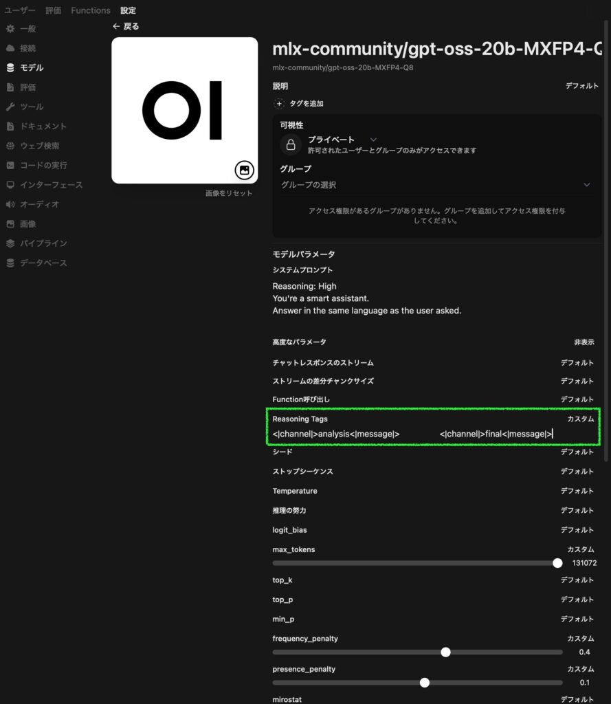The image size is (611, 704).
Task: Toggle min_p default setting
Action: 577,619
